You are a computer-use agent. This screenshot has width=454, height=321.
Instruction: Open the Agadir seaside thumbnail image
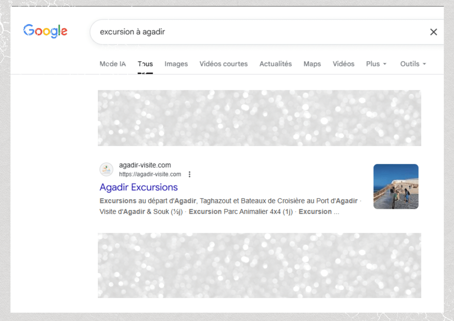[x=396, y=186]
